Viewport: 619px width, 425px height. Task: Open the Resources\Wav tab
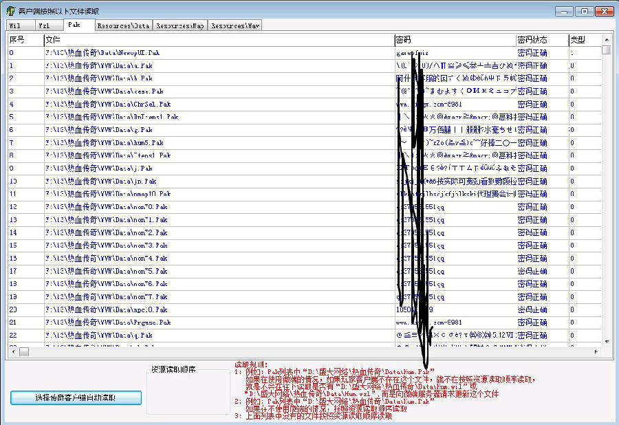pos(235,25)
